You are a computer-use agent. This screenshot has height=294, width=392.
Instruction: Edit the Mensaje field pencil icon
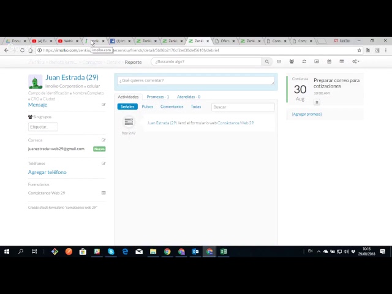(104, 105)
